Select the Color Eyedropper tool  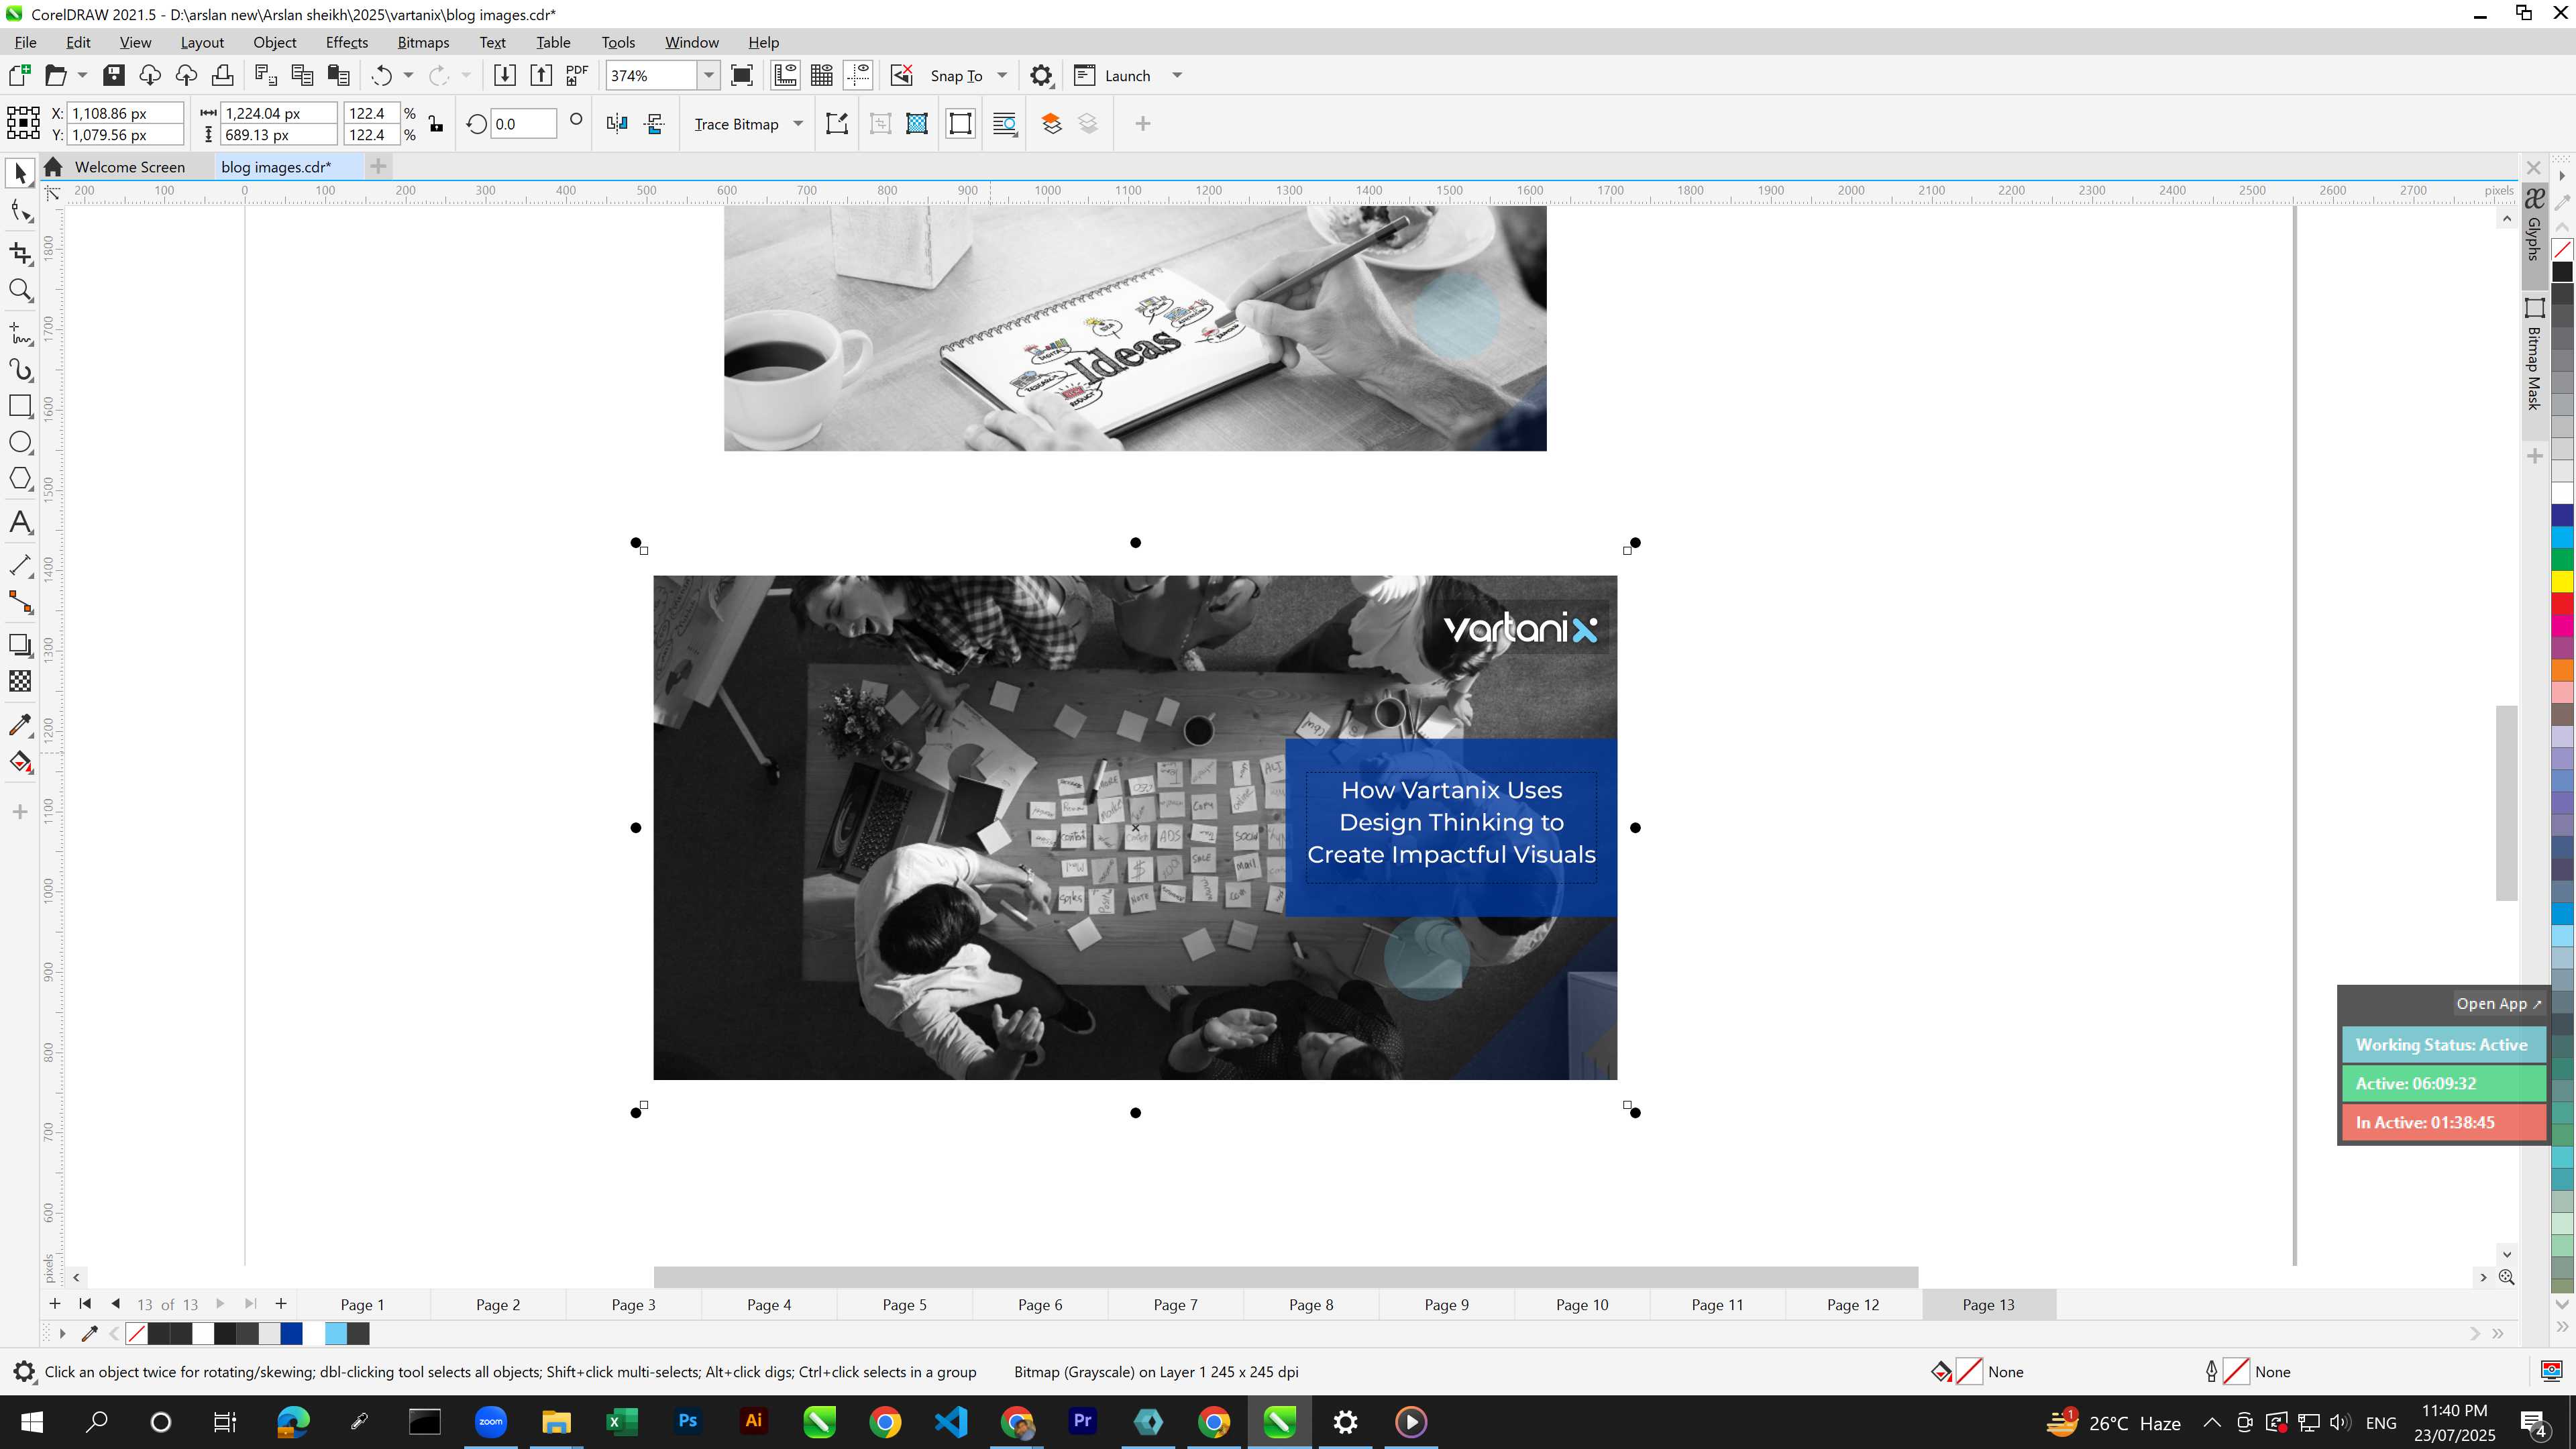[20, 724]
